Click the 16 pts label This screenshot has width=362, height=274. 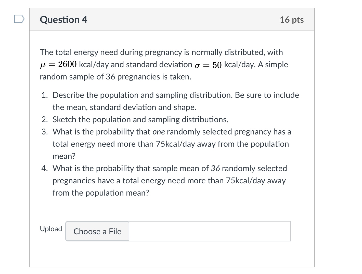(x=292, y=20)
